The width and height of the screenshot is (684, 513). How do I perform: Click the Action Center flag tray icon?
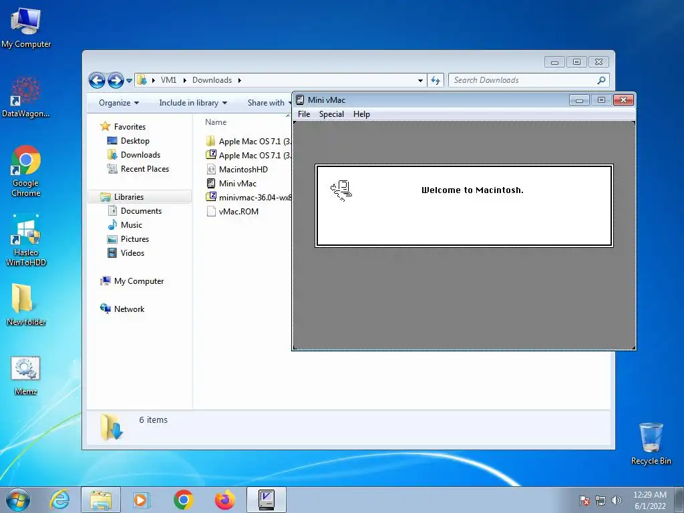pyautogui.click(x=584, y=500)
